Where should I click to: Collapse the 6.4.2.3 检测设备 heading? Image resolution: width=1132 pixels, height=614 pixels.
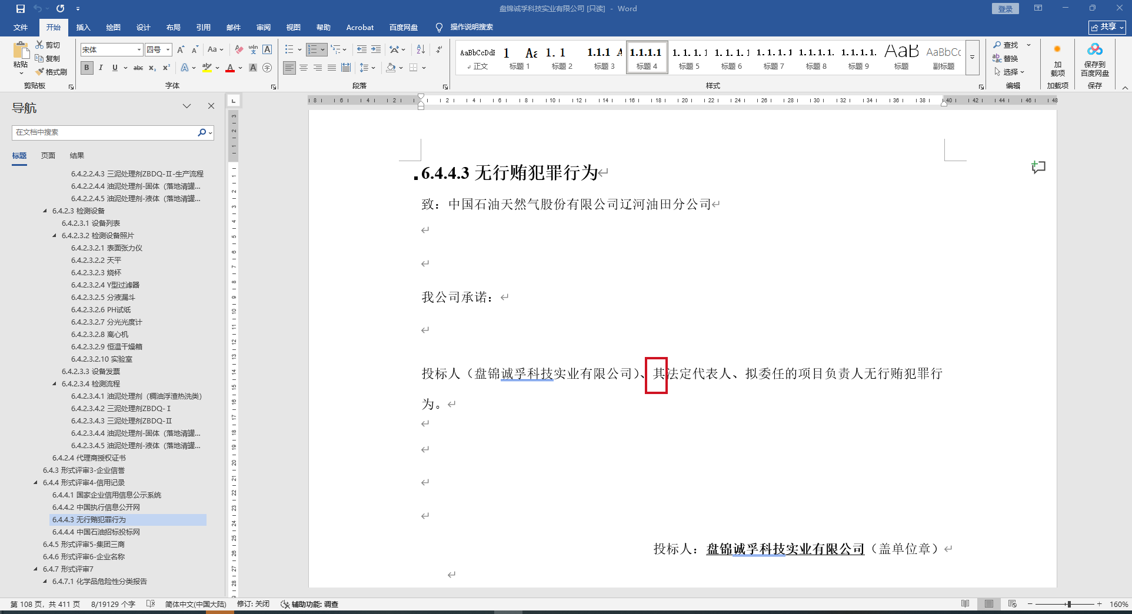45,211
